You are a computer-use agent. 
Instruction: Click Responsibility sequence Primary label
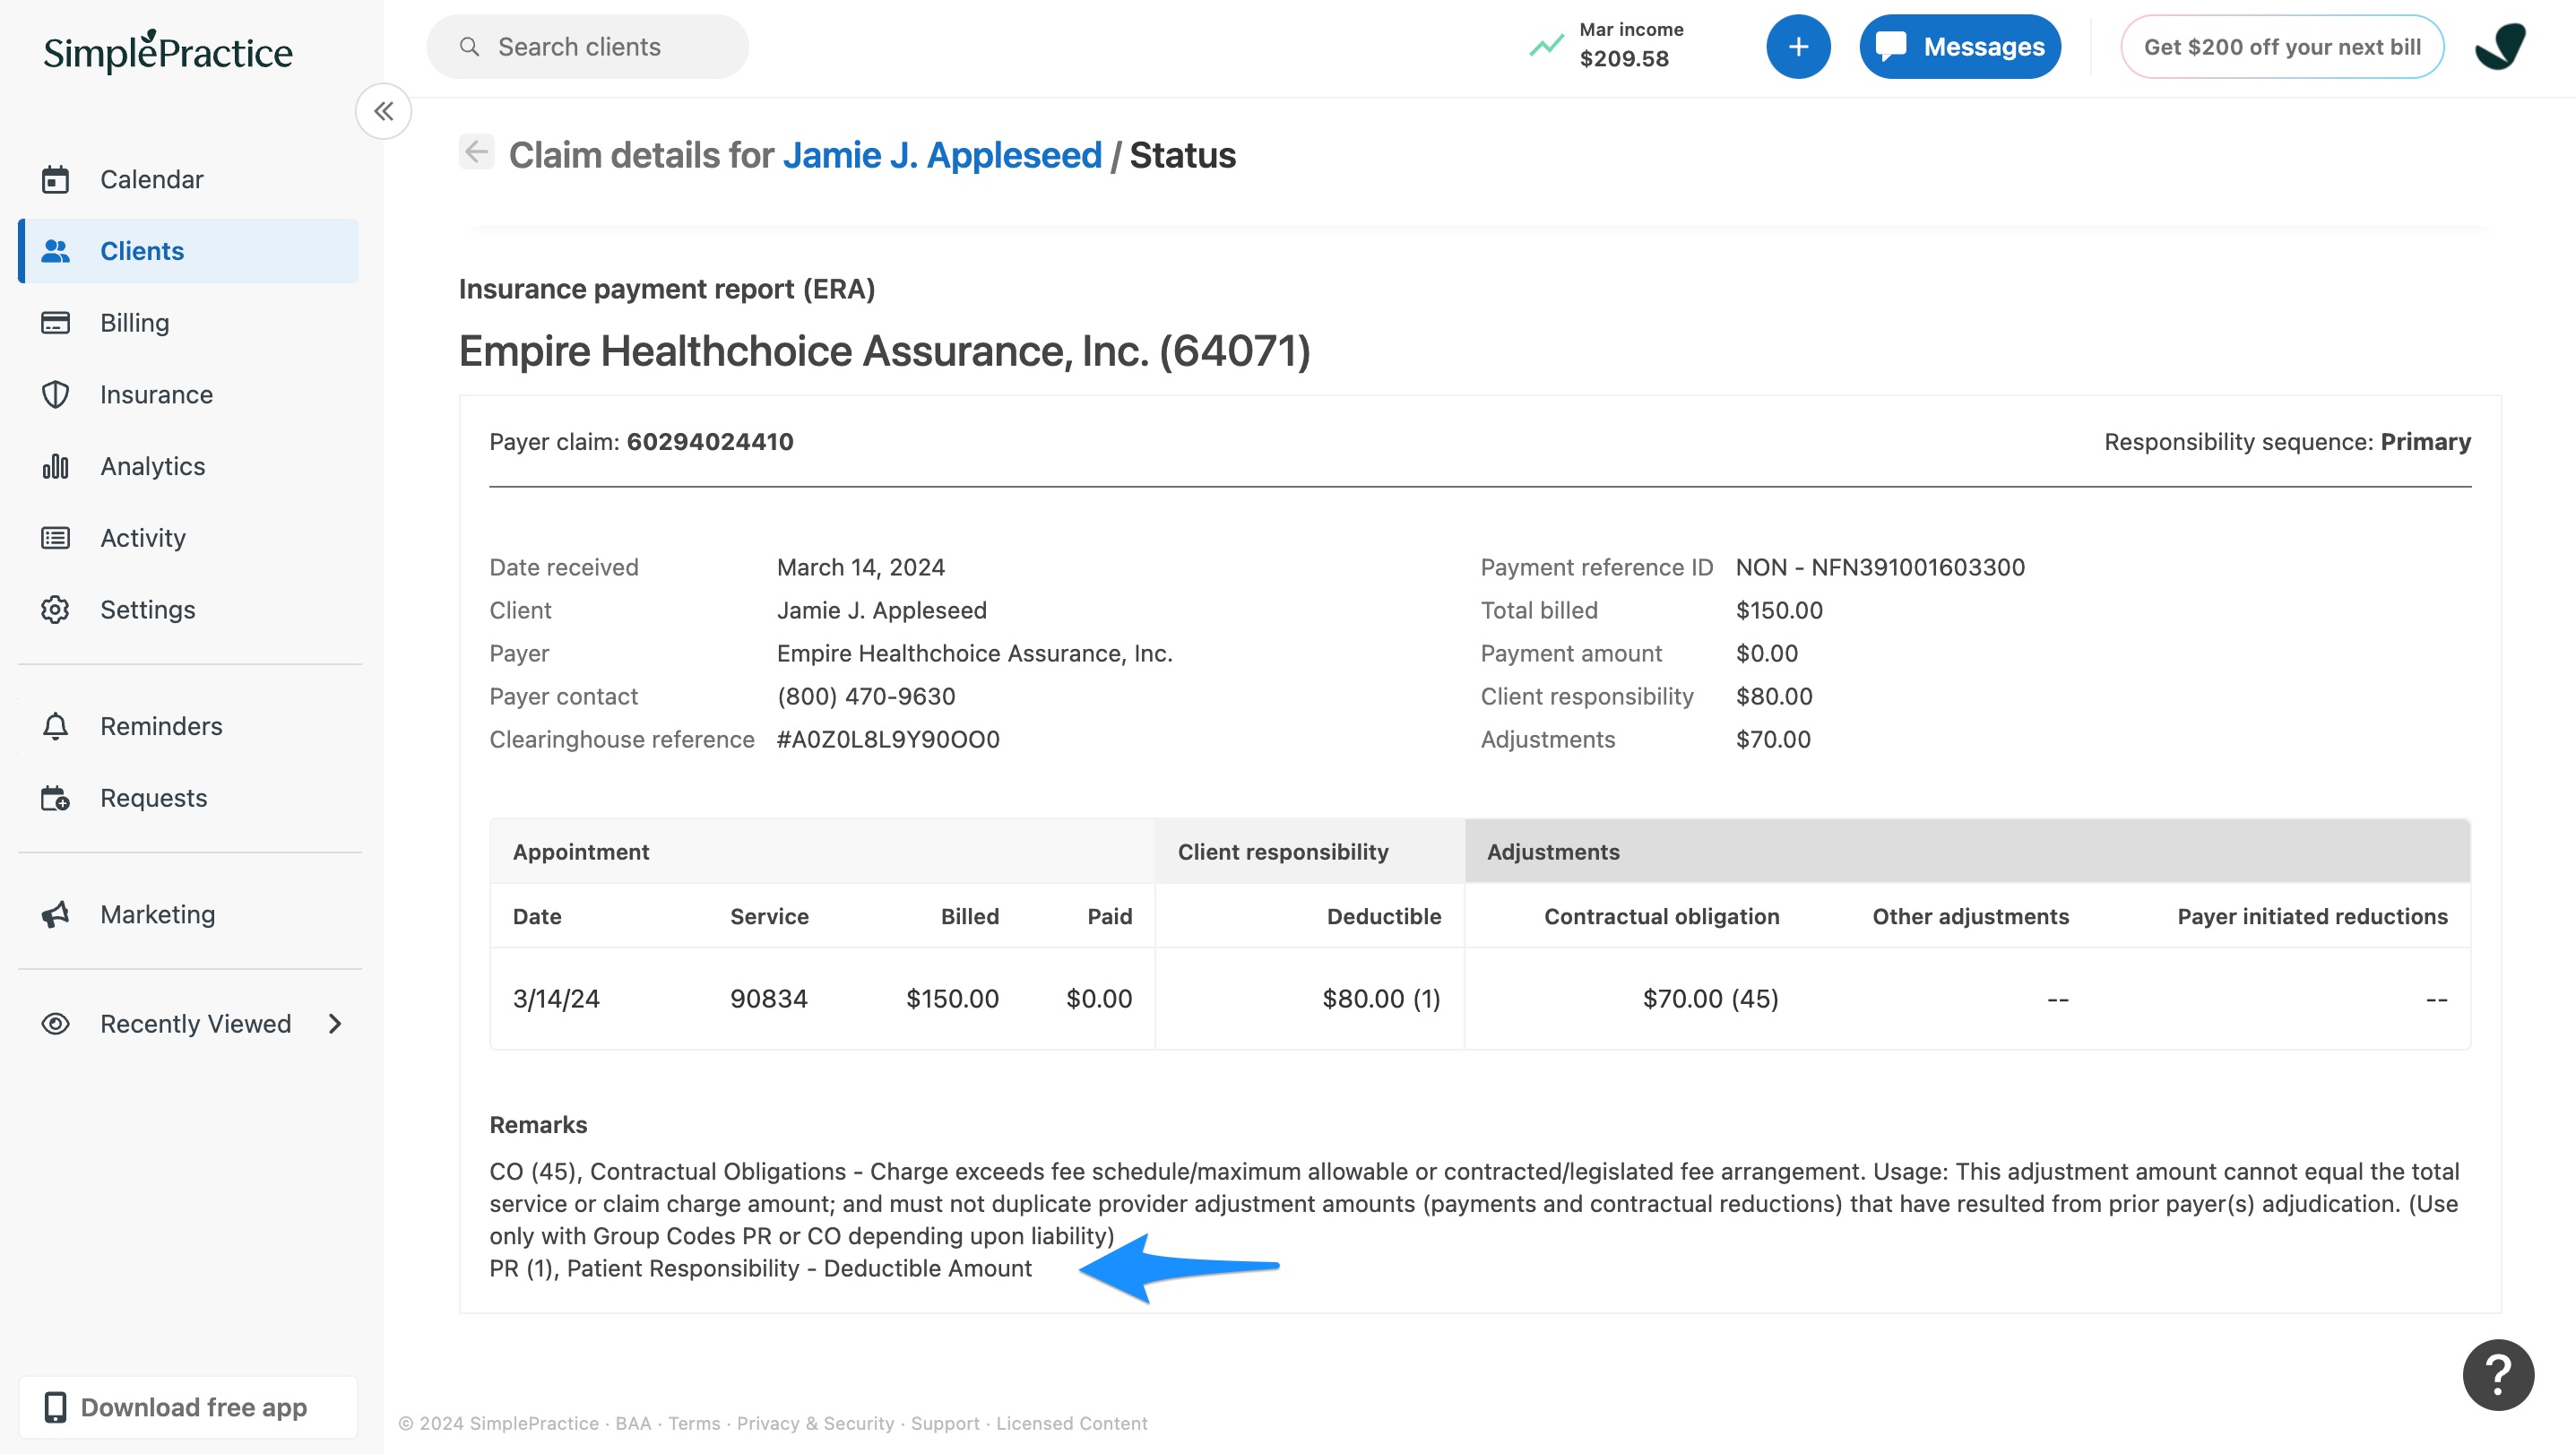pyautogui.click(x=2287, y=442)
